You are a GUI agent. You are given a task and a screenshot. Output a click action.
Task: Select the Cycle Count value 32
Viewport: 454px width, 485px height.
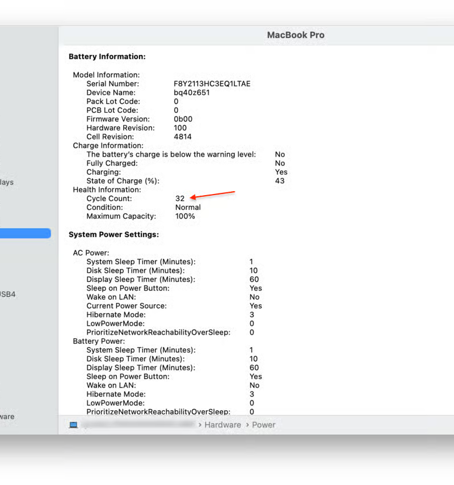(x=180, y=199)
